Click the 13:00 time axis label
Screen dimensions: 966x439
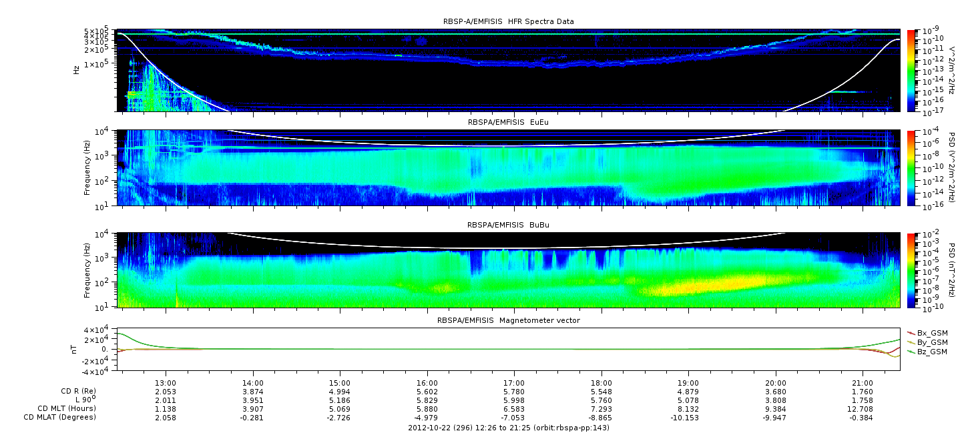(x=166, y=383)
